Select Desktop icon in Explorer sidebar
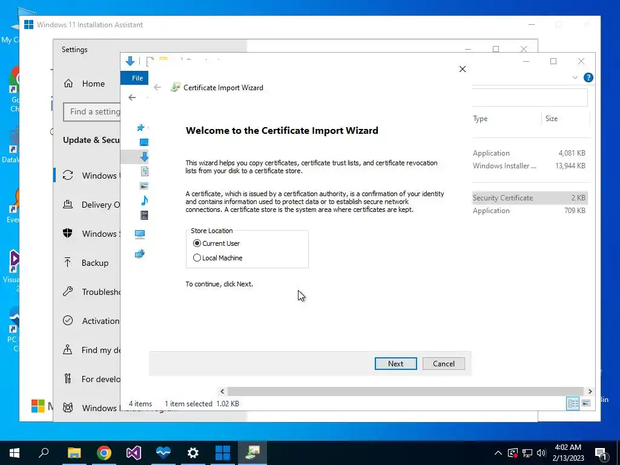 (x=144, y=142)
